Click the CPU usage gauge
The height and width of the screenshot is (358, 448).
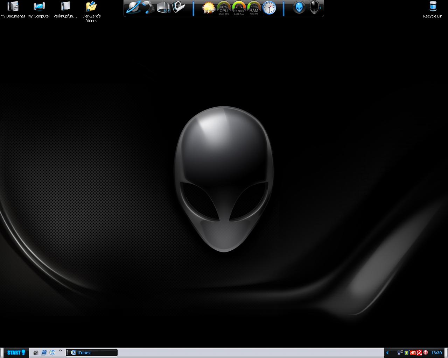[x=224, y=8]
